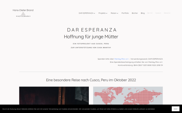Open the Datenschutz menu item

coord(167,13)
